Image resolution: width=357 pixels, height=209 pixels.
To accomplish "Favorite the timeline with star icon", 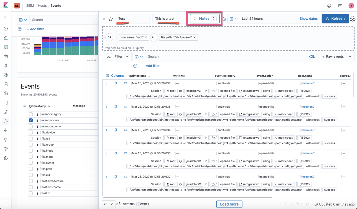I will point(111,19).
